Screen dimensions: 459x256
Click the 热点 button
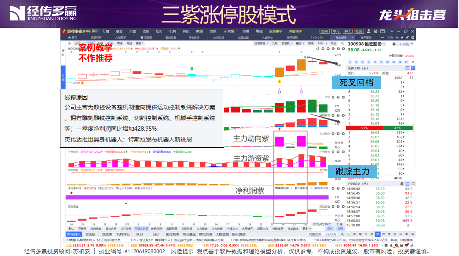click(324, 31)
